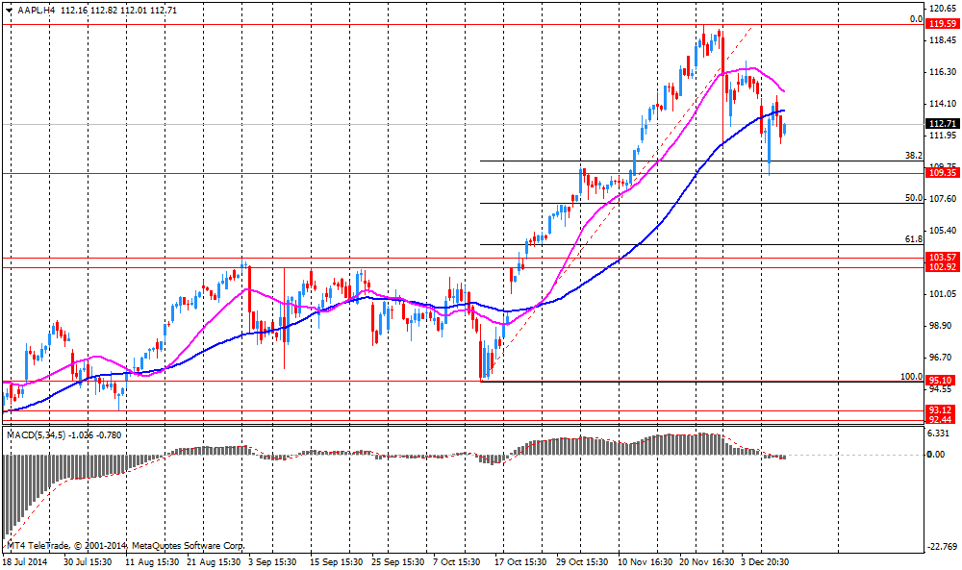Click the Fibonacci 100.0 level label
This screenshot has width=962, height=570.
pos(912,377)
